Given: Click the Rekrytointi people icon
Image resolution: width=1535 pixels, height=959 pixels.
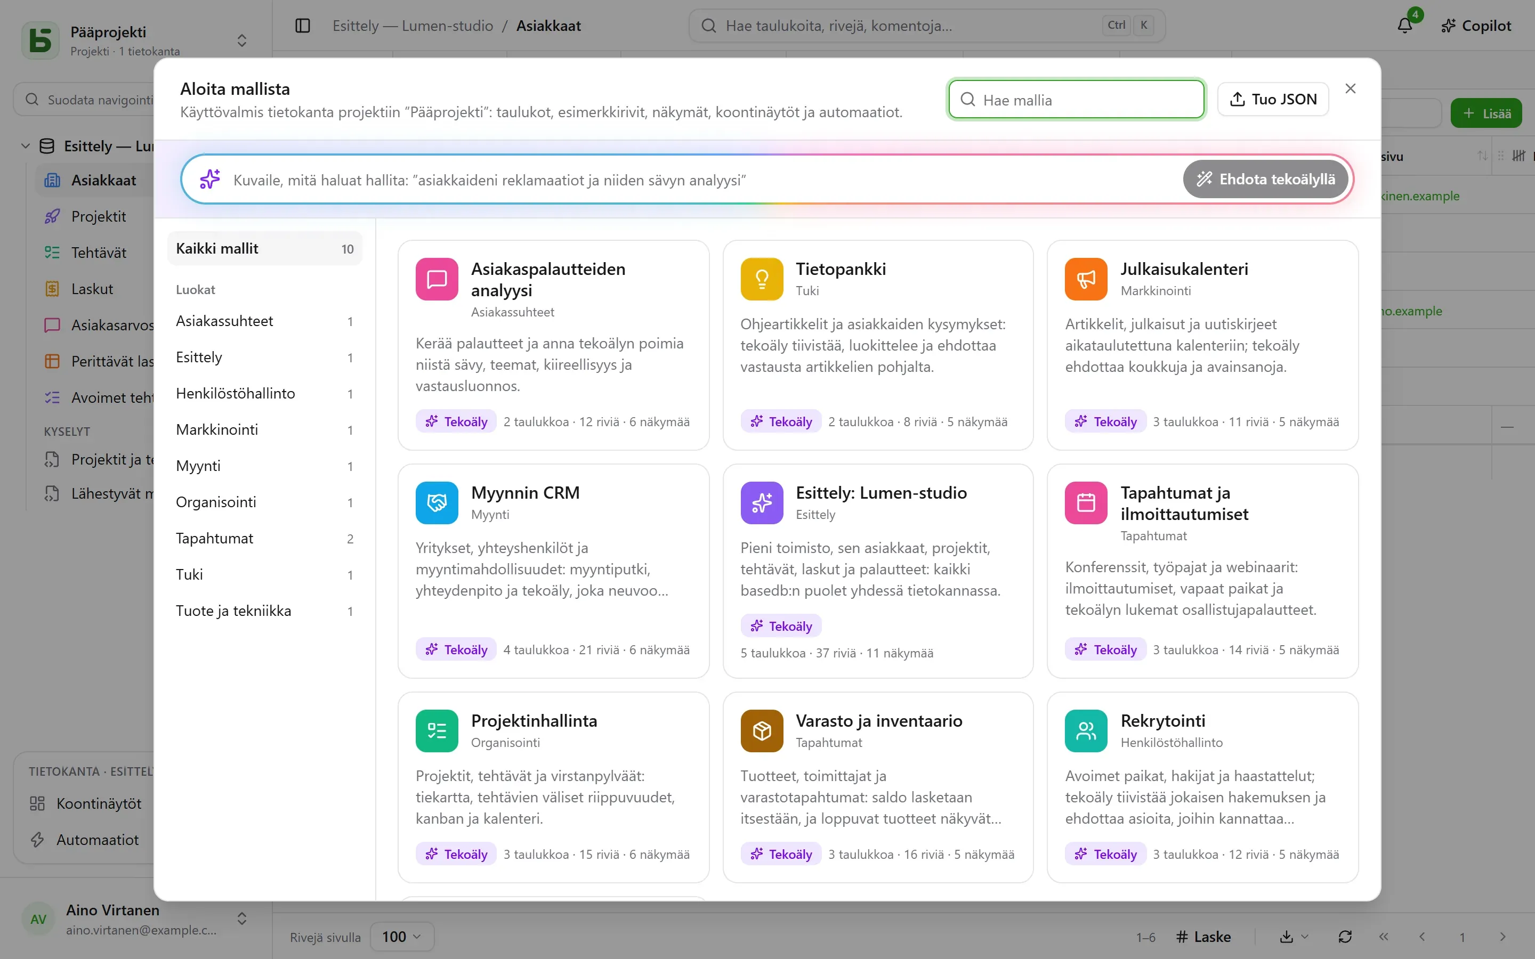Looking at the screenshot, I should point(1086,730).
